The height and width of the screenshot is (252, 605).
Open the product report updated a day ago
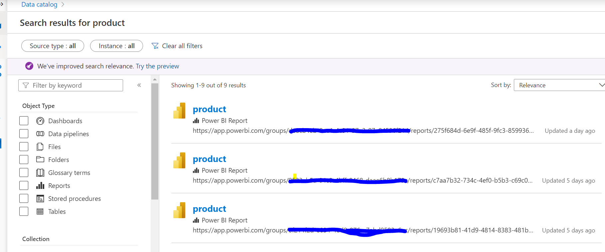tap(209, 109)
